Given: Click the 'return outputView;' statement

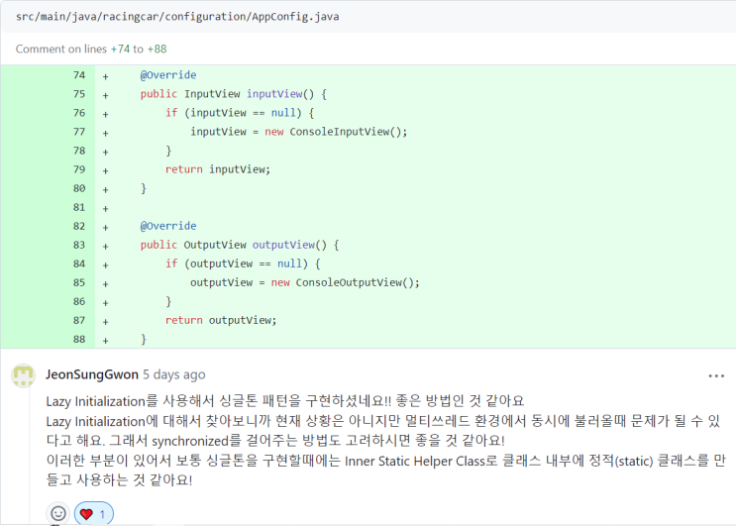Looking at the screenshot, I should pyautogui.click(x=221, y=320).
